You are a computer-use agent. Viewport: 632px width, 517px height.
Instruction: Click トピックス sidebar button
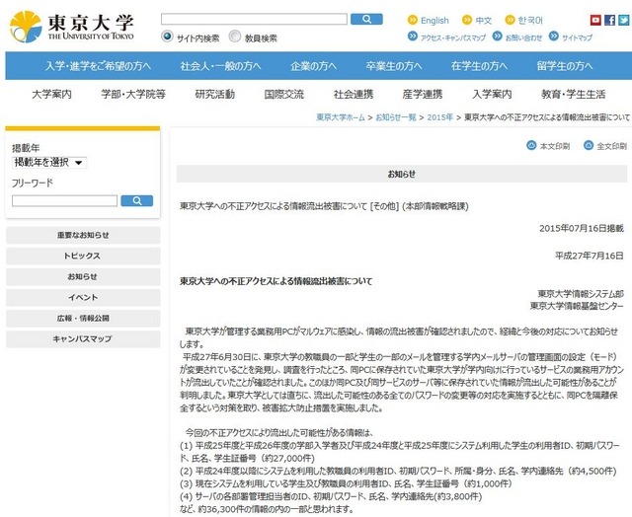click(83, 257)
